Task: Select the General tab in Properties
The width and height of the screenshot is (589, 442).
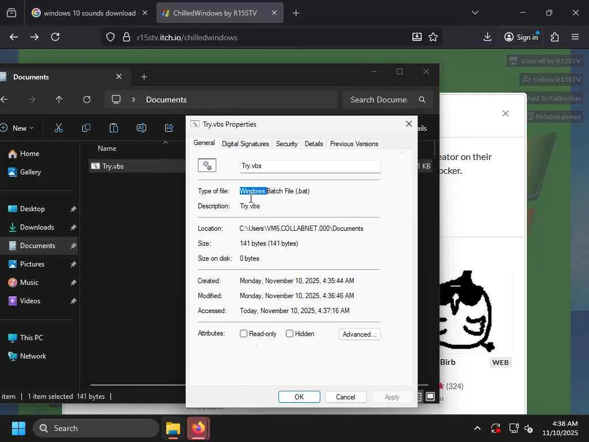Action: pyautogui.click(x=204, y=143)
